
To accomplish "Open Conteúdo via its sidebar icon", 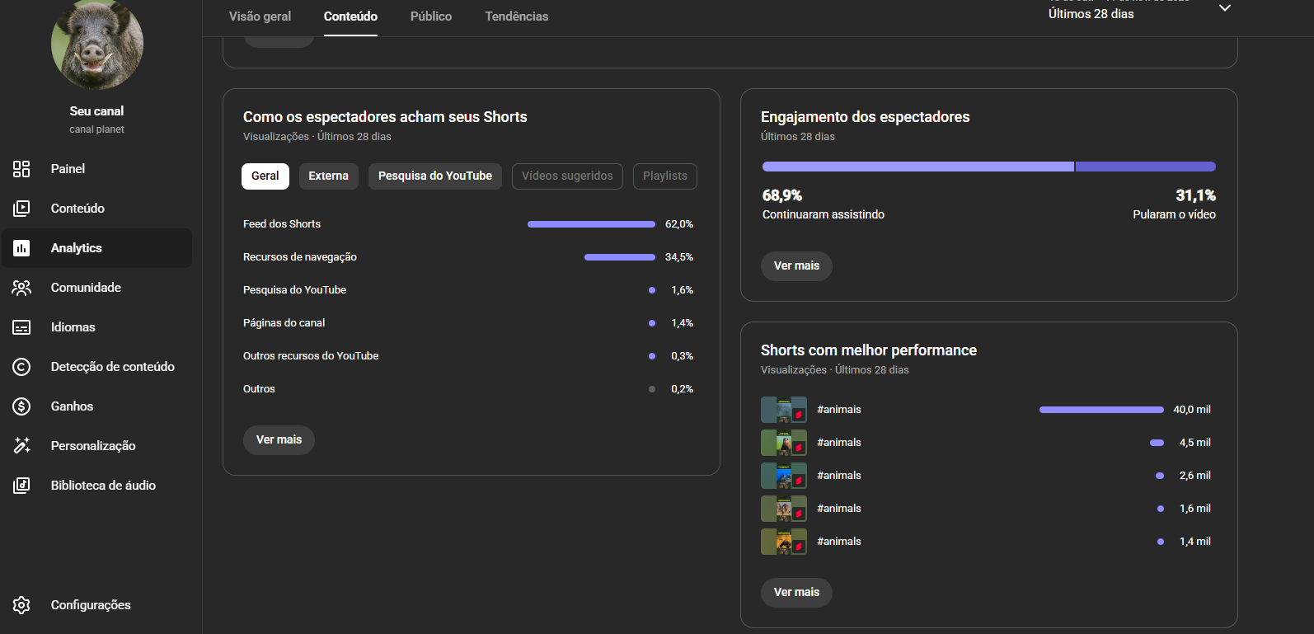I will pyautogui.click(x=21, y=209).
